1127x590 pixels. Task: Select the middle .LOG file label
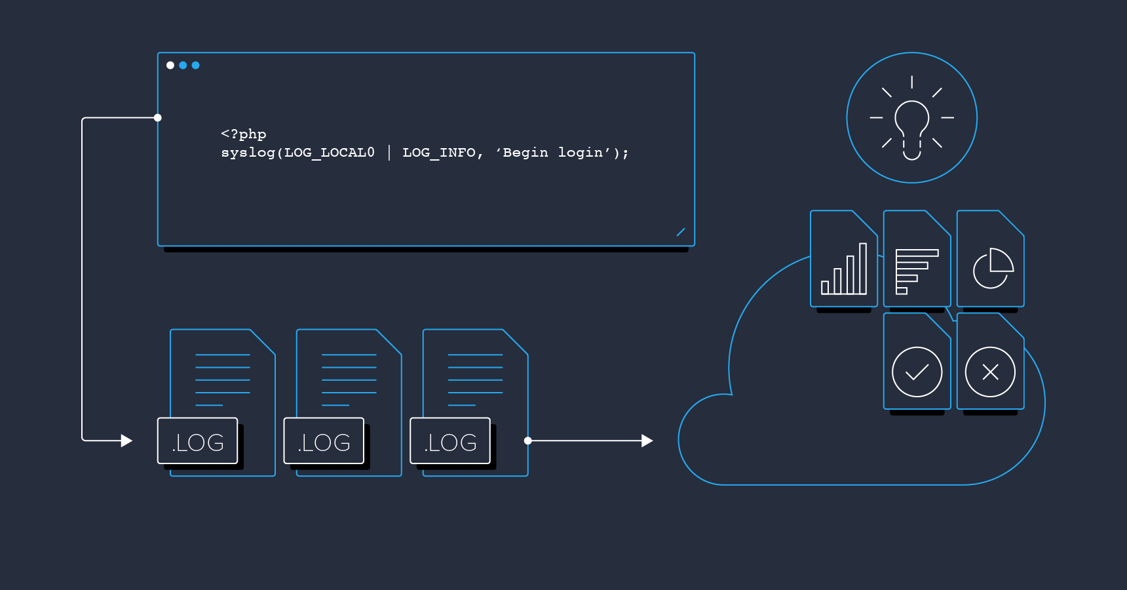pos(324,441)
